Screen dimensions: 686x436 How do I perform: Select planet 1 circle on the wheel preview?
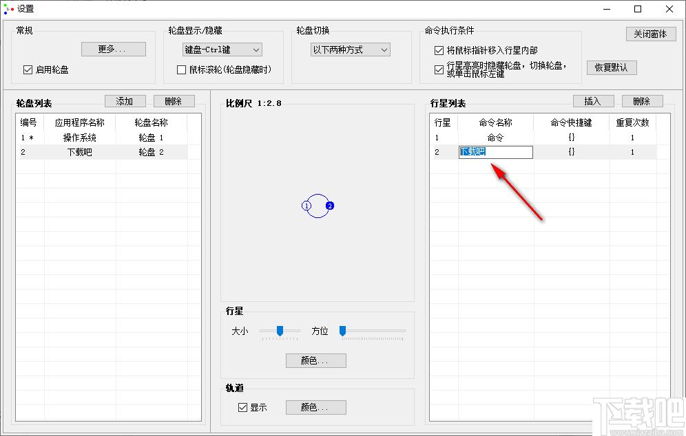coord(306,206)
